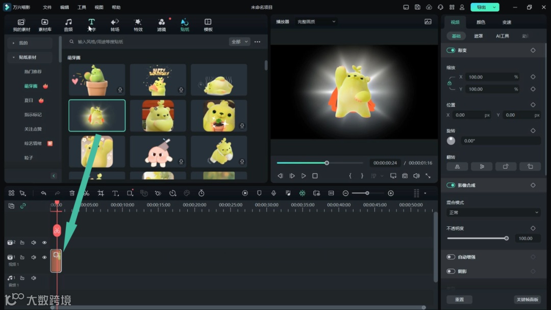Open the 我的素材 media panel
551x310 pixels.
(21, 25)
